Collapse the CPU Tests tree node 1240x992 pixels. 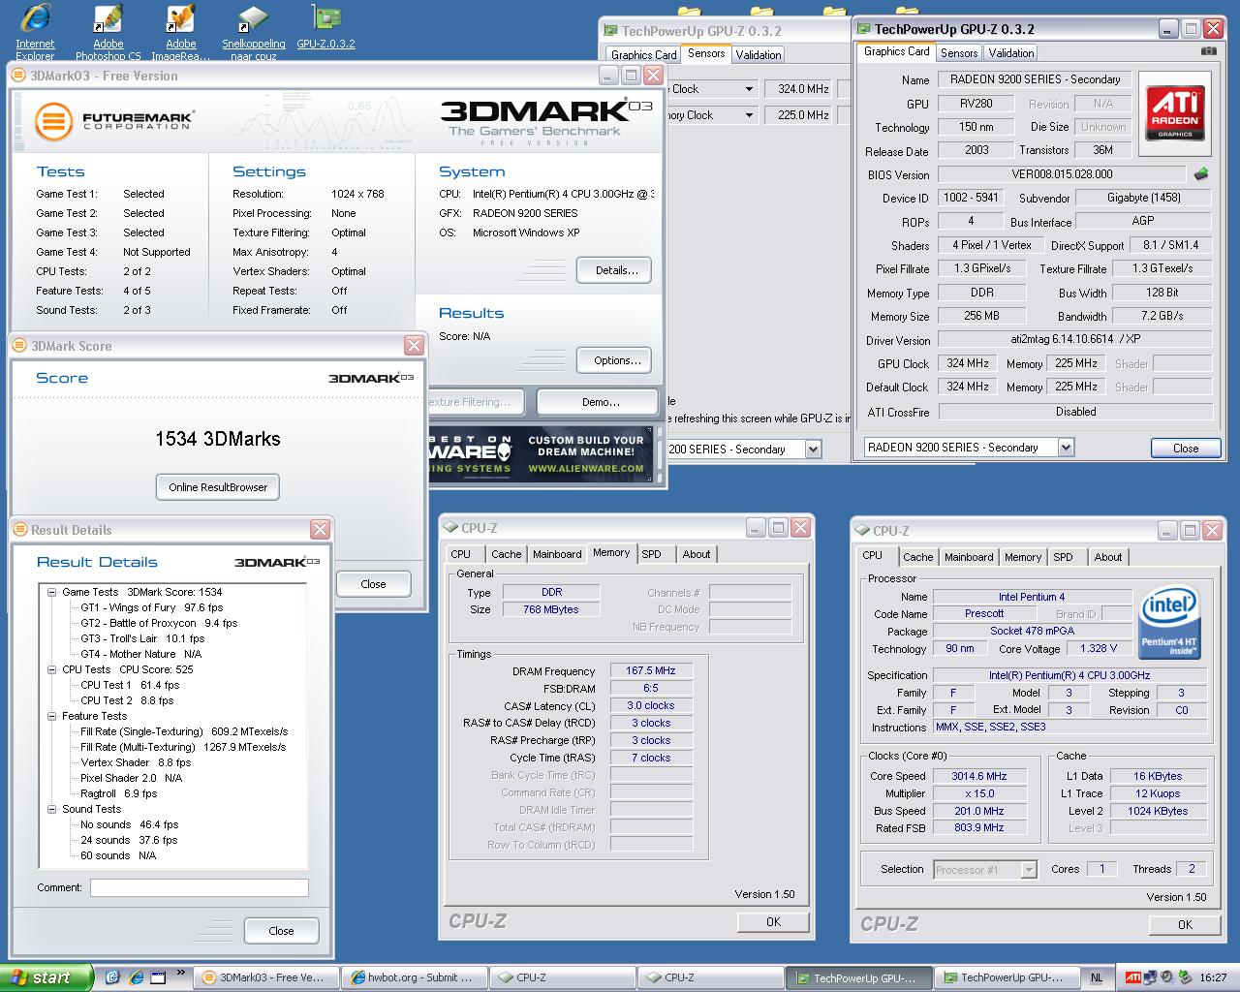[x=52, y=669]
